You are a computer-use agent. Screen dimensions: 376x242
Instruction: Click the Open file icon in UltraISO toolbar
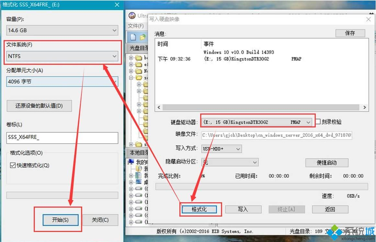(143, 37)
